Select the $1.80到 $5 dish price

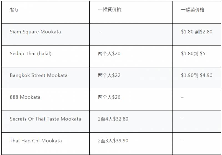point(193,54)
